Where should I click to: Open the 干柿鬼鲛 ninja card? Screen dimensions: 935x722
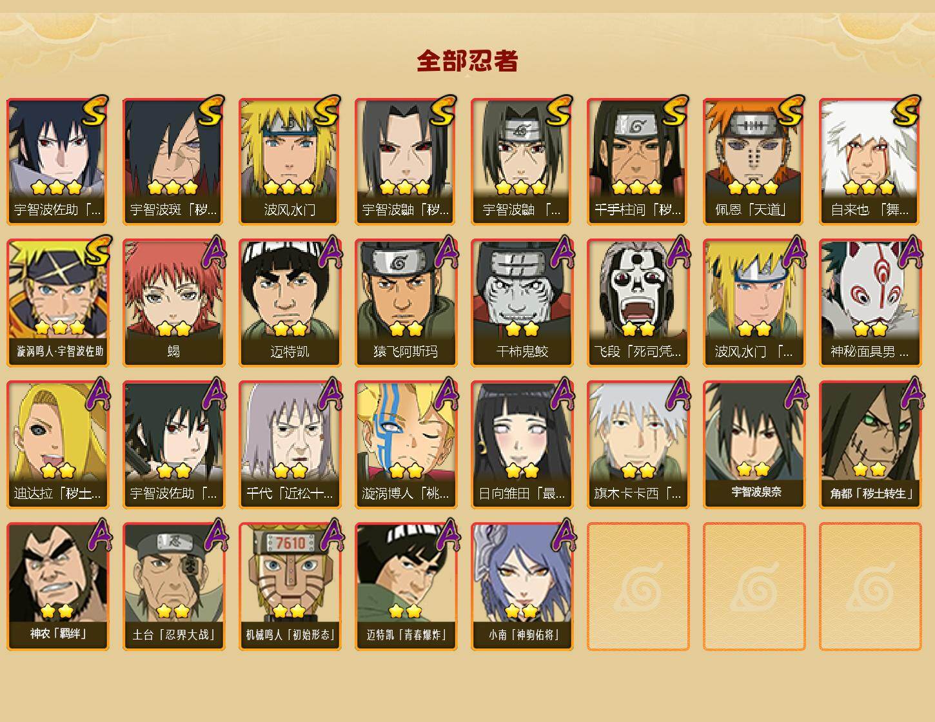(x=522, y=303)
